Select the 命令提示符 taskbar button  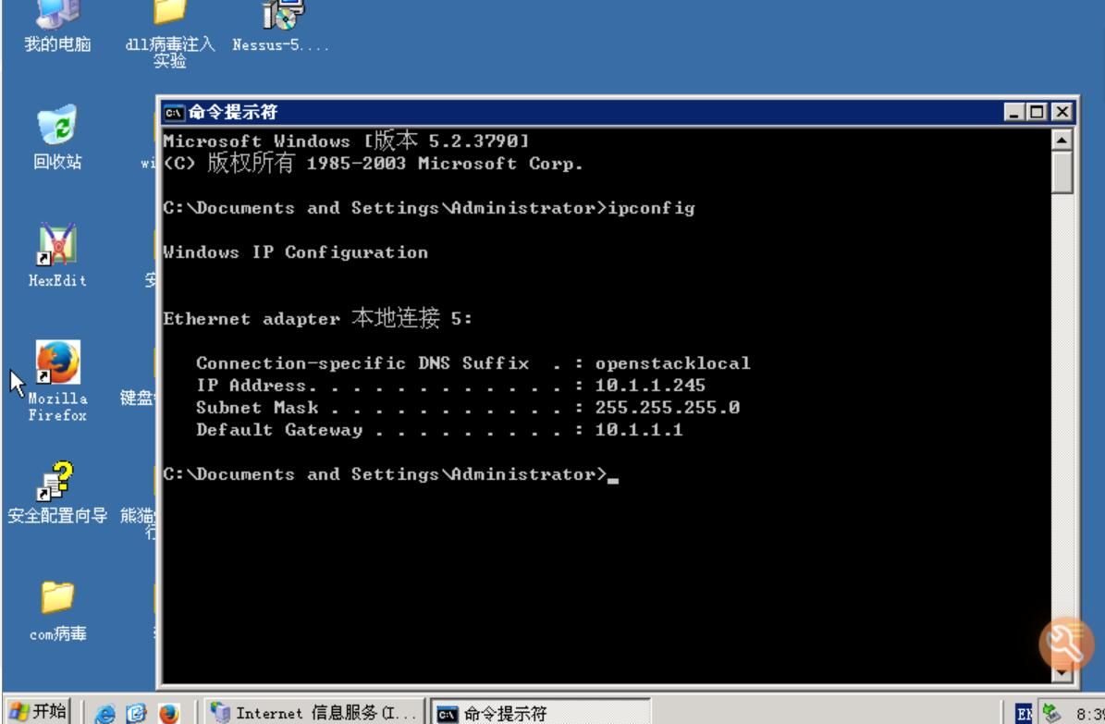[x=540, y=712]
